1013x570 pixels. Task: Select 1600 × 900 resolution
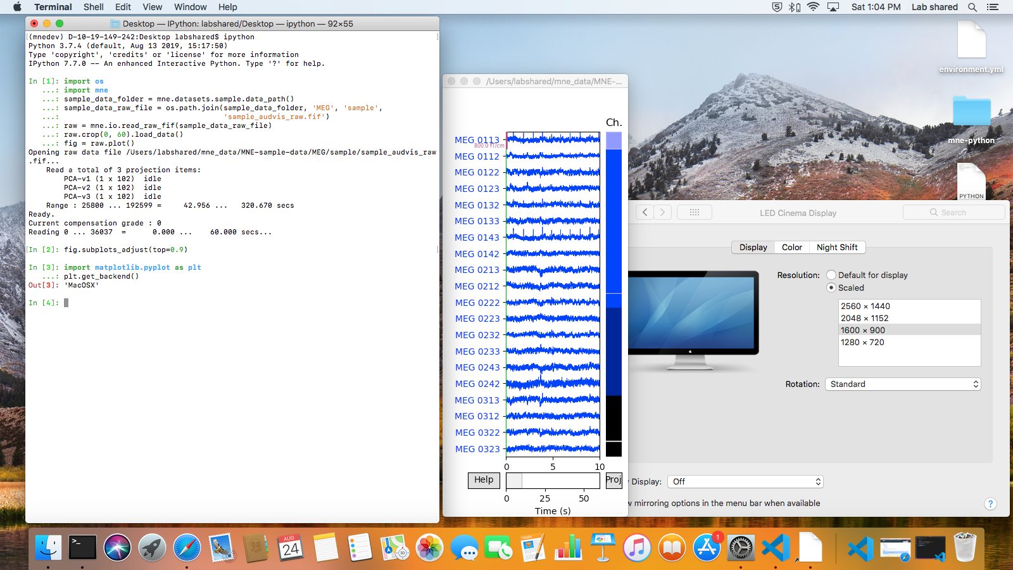[909, 330]
